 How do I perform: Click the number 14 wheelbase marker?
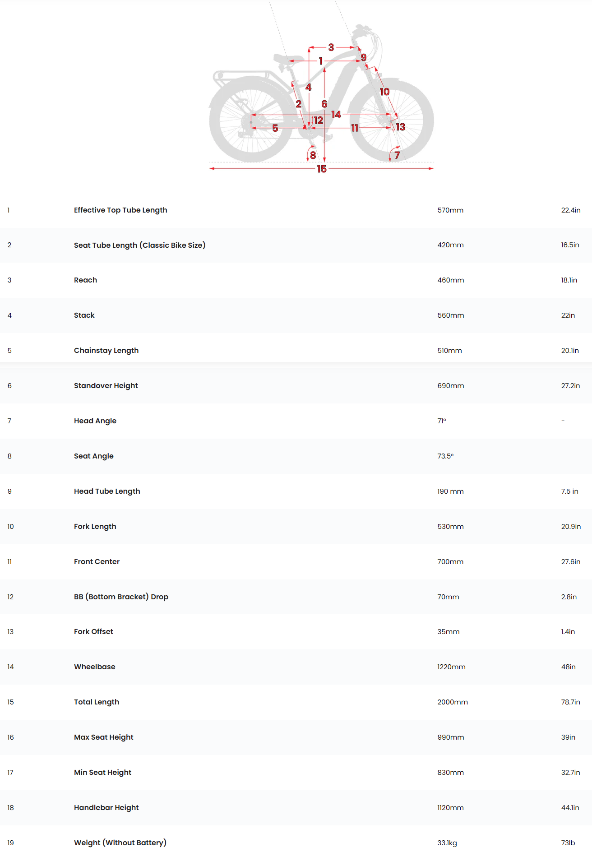click(336, 115)
